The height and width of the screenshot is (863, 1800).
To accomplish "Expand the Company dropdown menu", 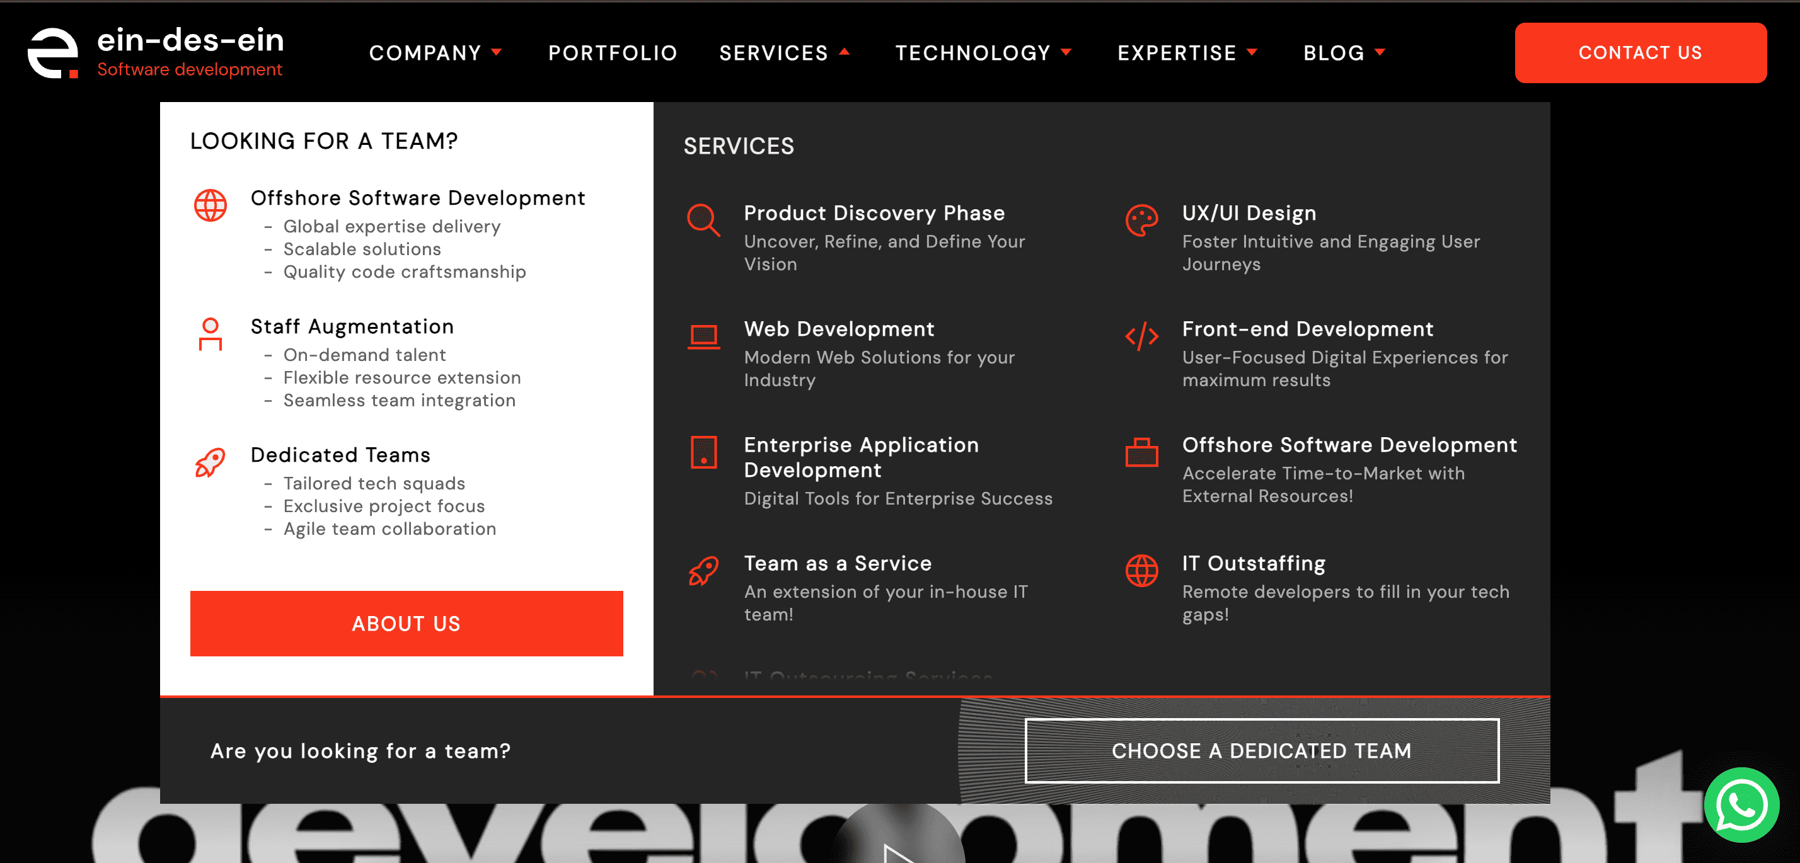I will click(436, 53).
